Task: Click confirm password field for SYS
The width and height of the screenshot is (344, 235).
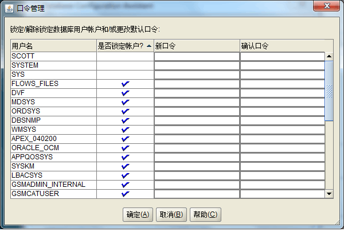Action: tap(283, 75)
